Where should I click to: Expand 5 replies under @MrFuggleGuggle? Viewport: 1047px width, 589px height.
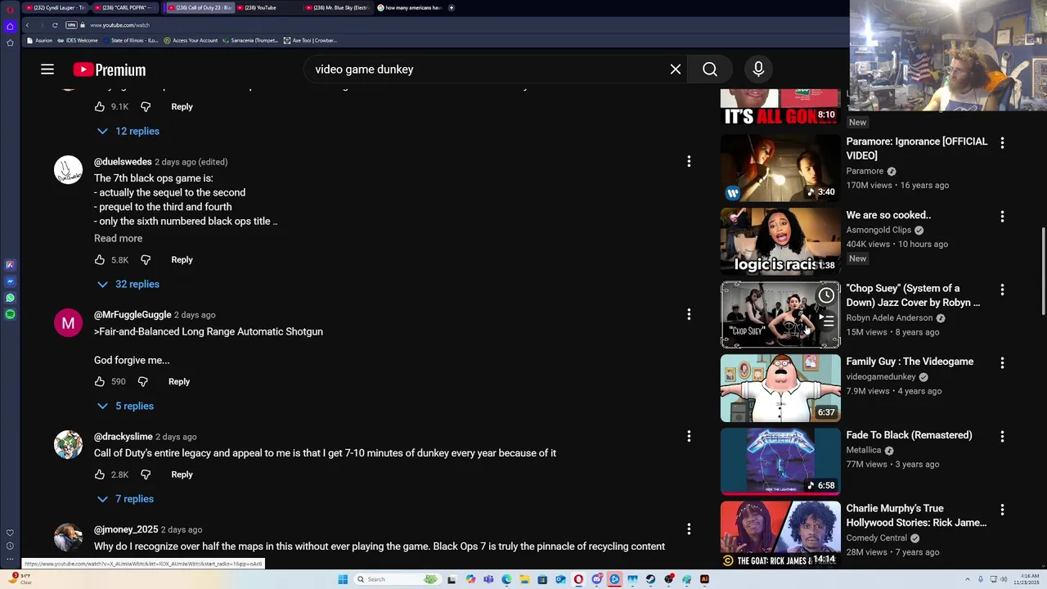tap(125, 406)
